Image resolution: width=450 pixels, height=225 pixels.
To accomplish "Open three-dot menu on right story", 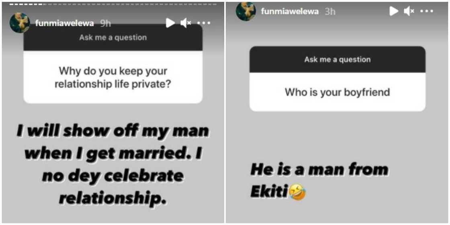I will (427, 11).
